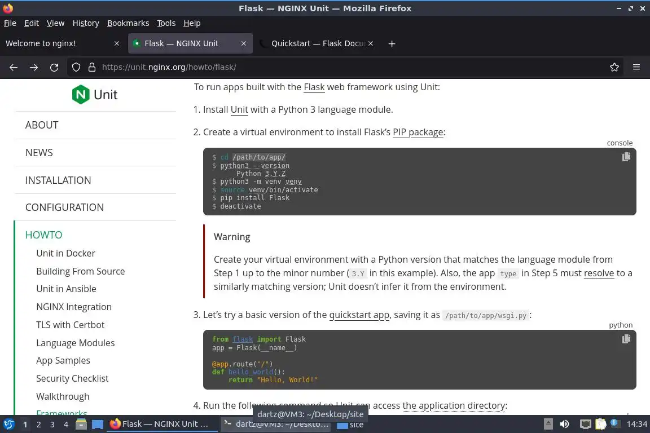Open the NEWS sidebar section
650x433 pixels.
point(39,152)
